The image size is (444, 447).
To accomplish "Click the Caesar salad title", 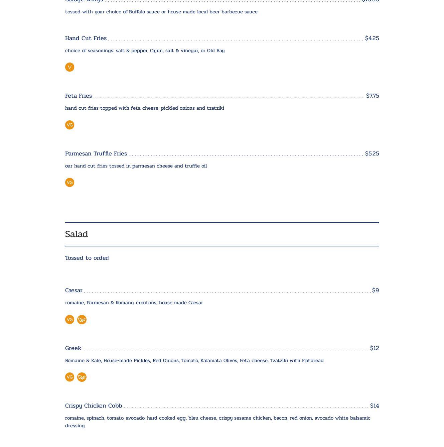I will click(x=74, y=291).
